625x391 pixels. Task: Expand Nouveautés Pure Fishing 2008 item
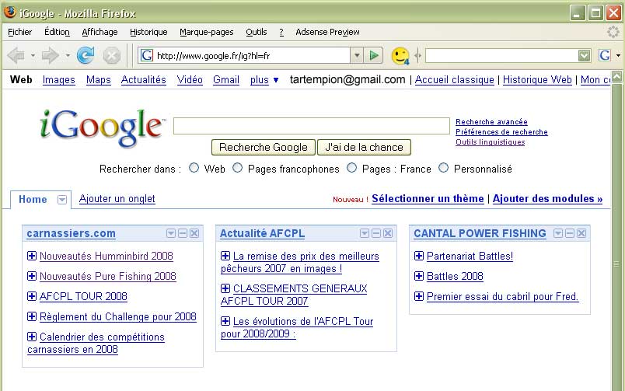[x=32, y=276]
